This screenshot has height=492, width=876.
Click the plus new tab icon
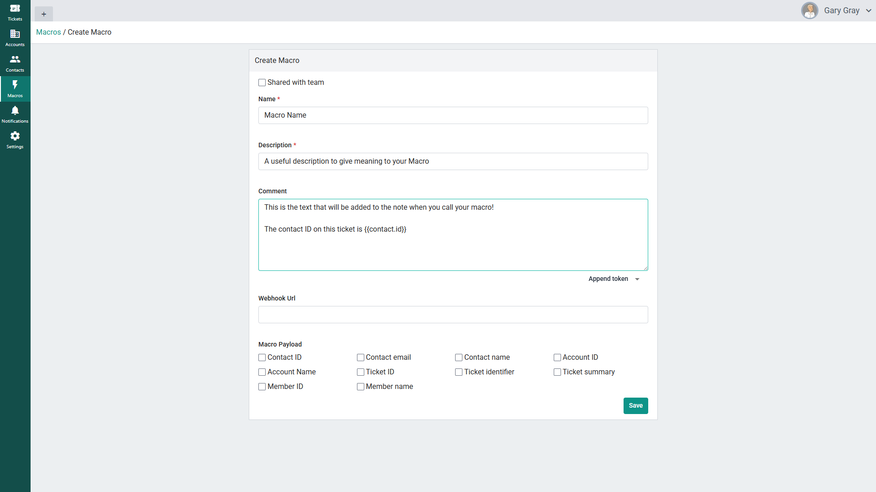point(44,14)
